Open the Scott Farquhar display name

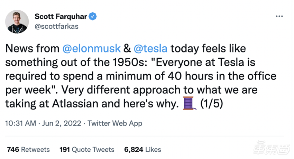point(61,16)
